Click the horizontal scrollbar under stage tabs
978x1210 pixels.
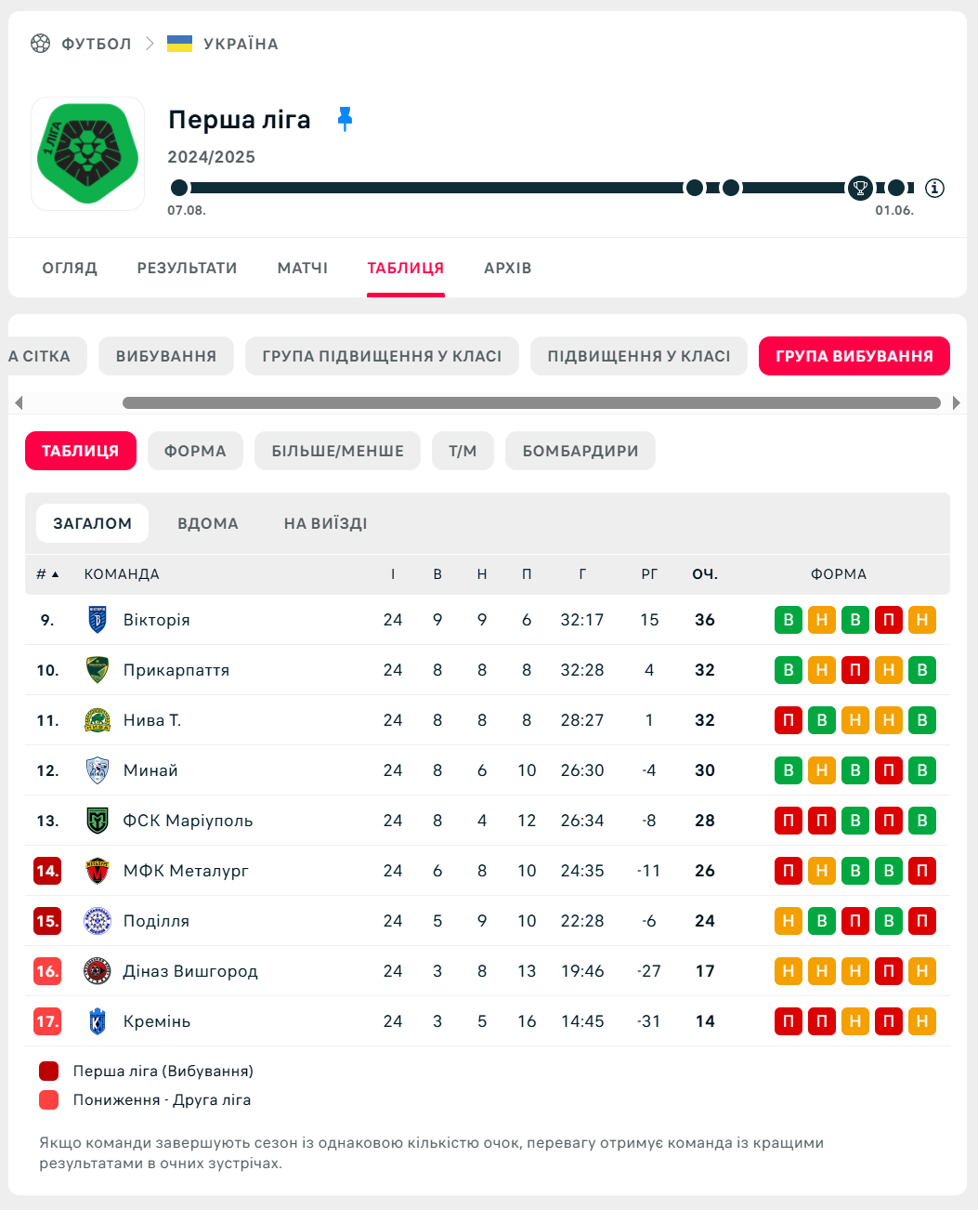point(531,402)
